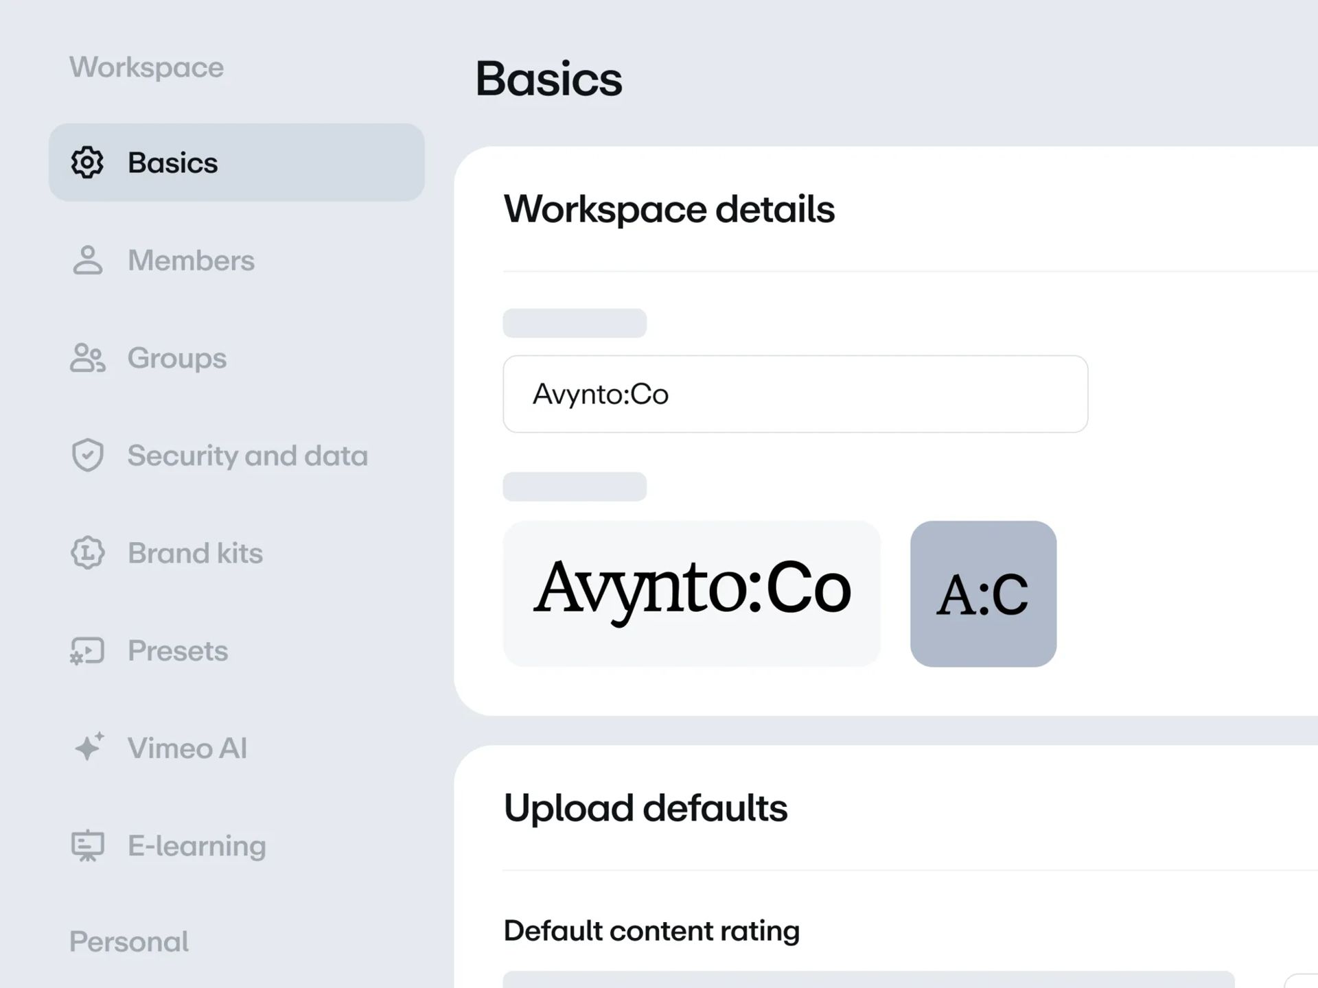Switch to the E-learning section
1318x988 pixels.
(x=196, y=846)
